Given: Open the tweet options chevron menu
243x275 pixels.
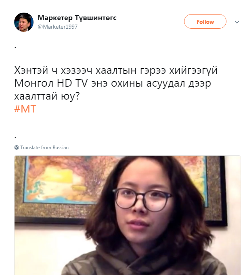Looking at the screenshot, I should (x=237, y=22).
